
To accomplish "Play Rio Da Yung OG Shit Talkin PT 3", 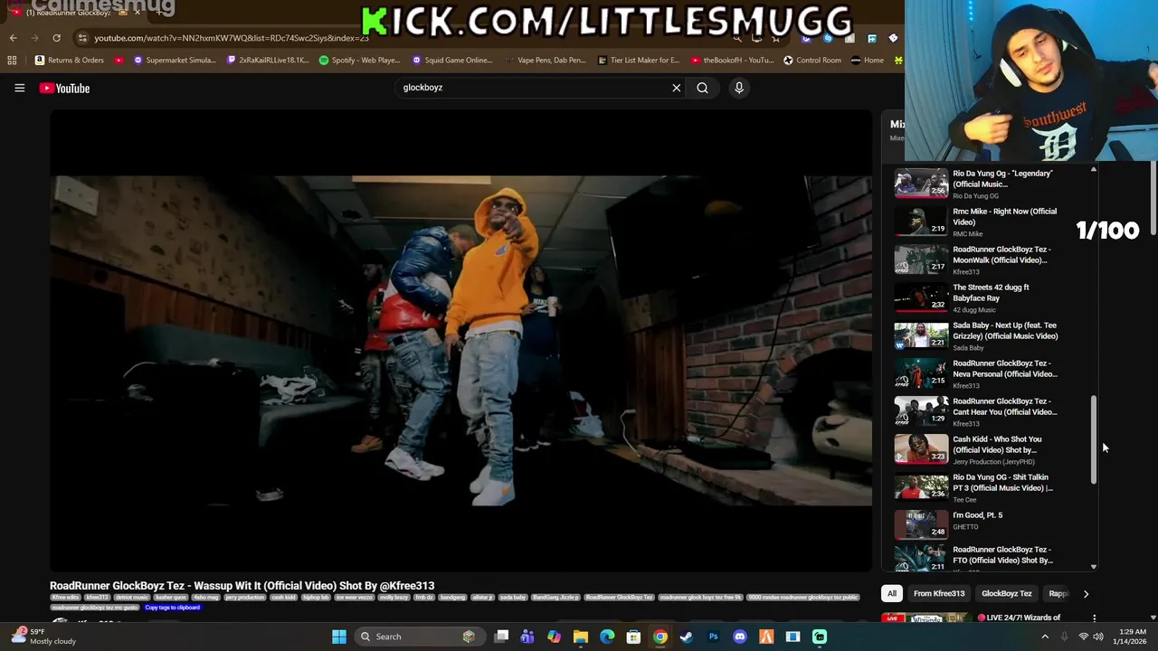I will pos(978,487).
